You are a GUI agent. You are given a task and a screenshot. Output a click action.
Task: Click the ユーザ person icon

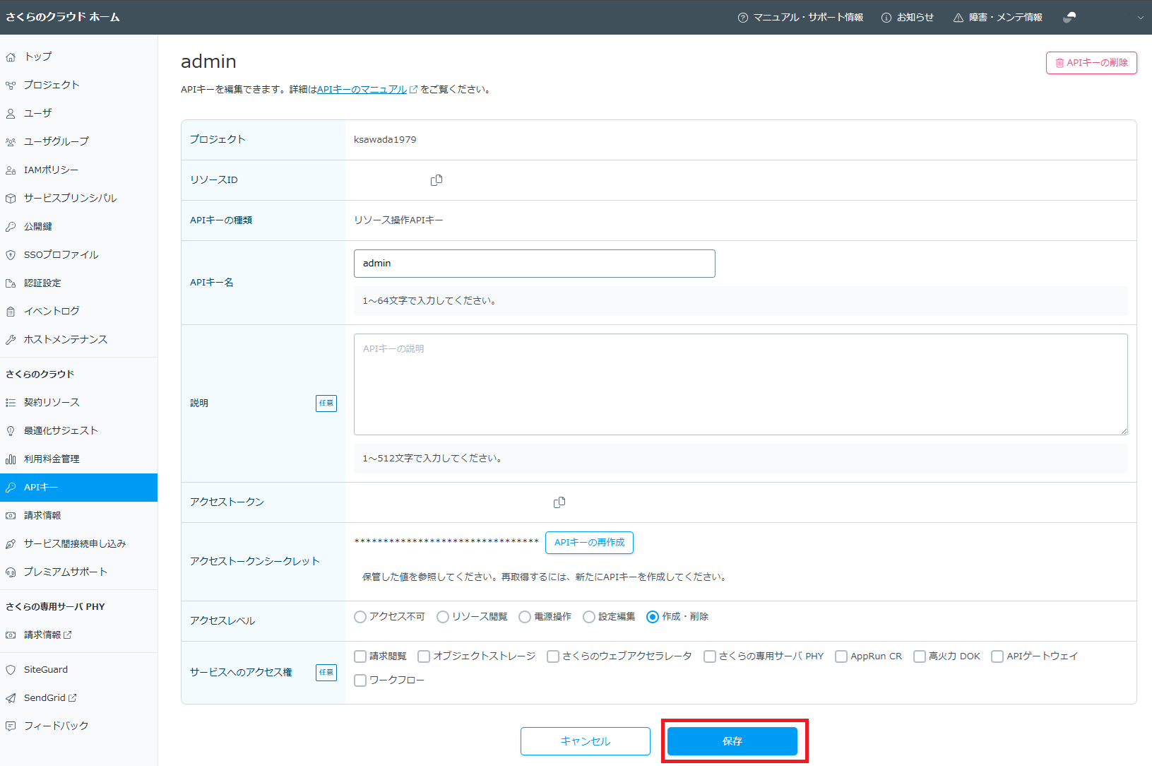(x=11, y=114)
